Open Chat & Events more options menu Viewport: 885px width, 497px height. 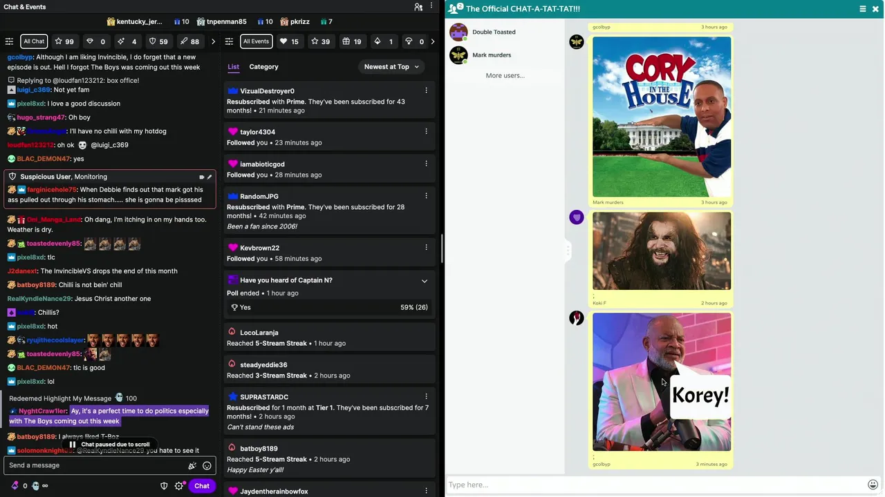432,7
